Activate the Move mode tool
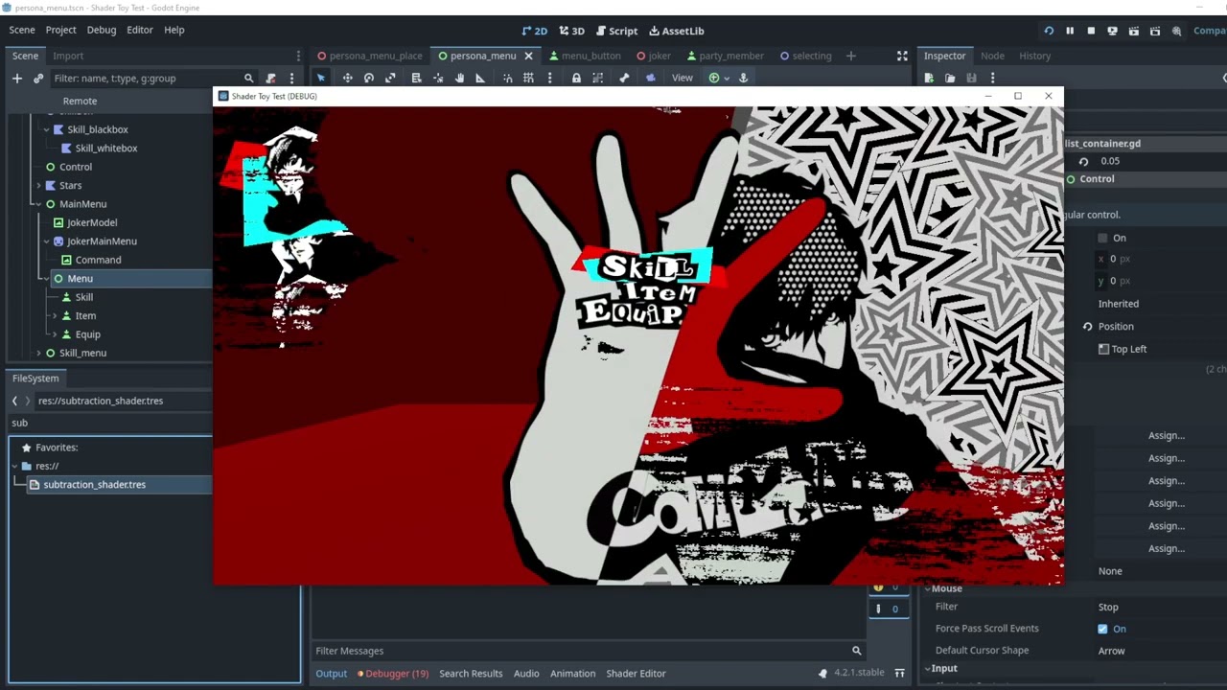The height and width of the screenshot is (690, 1227). (347, 78)
